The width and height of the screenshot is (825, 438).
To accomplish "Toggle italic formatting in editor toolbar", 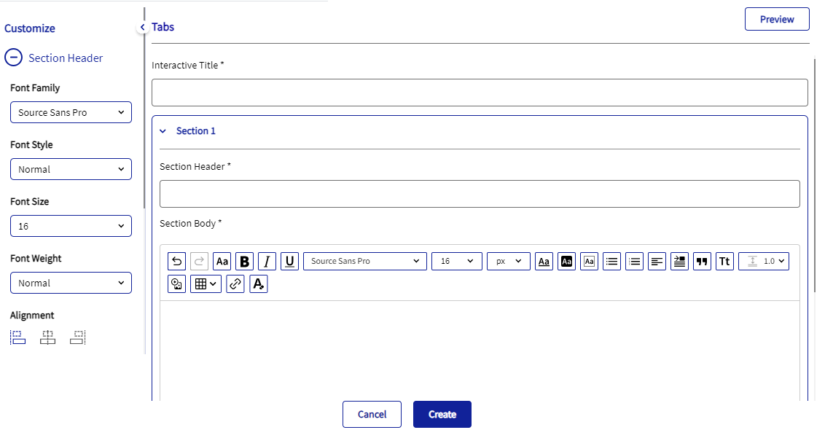I will click(267, 261).
